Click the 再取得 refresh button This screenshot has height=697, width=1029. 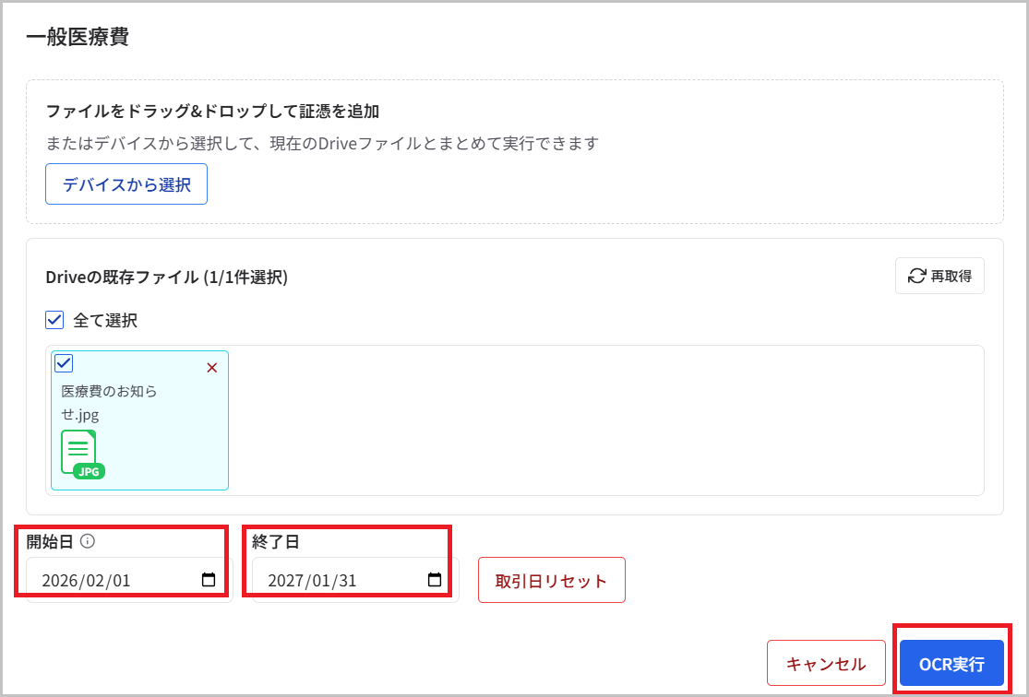939,276
